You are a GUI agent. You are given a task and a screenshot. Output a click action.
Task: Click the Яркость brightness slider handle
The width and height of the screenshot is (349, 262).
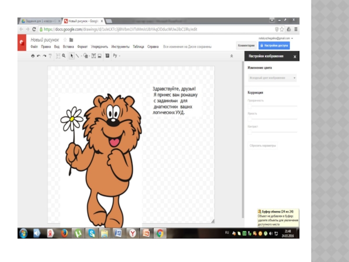click(x=250, y=119)
